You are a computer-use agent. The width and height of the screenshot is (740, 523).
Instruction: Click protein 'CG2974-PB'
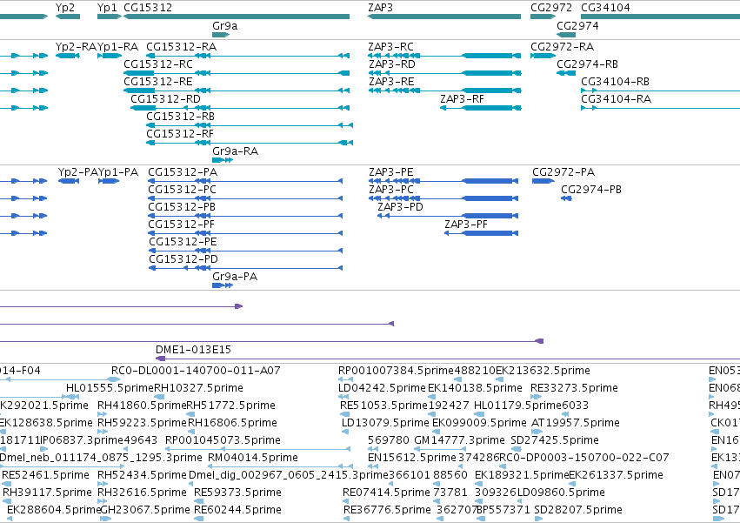(x=590, y=190)
